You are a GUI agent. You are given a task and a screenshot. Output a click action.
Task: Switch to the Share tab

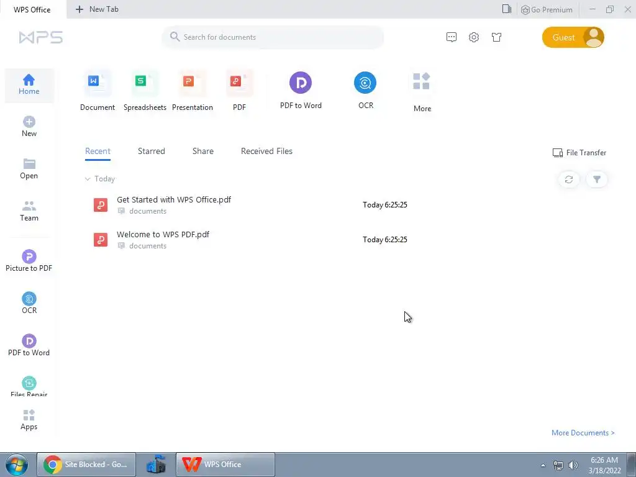tap(203, 152)
